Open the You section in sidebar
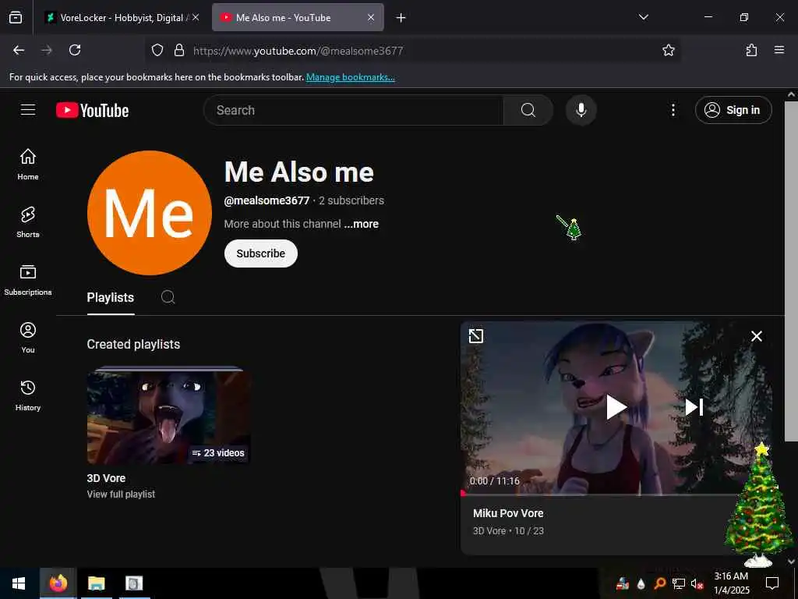Image resolution: width=798 pixels, height=599 pixels. [x=28, y=337]
